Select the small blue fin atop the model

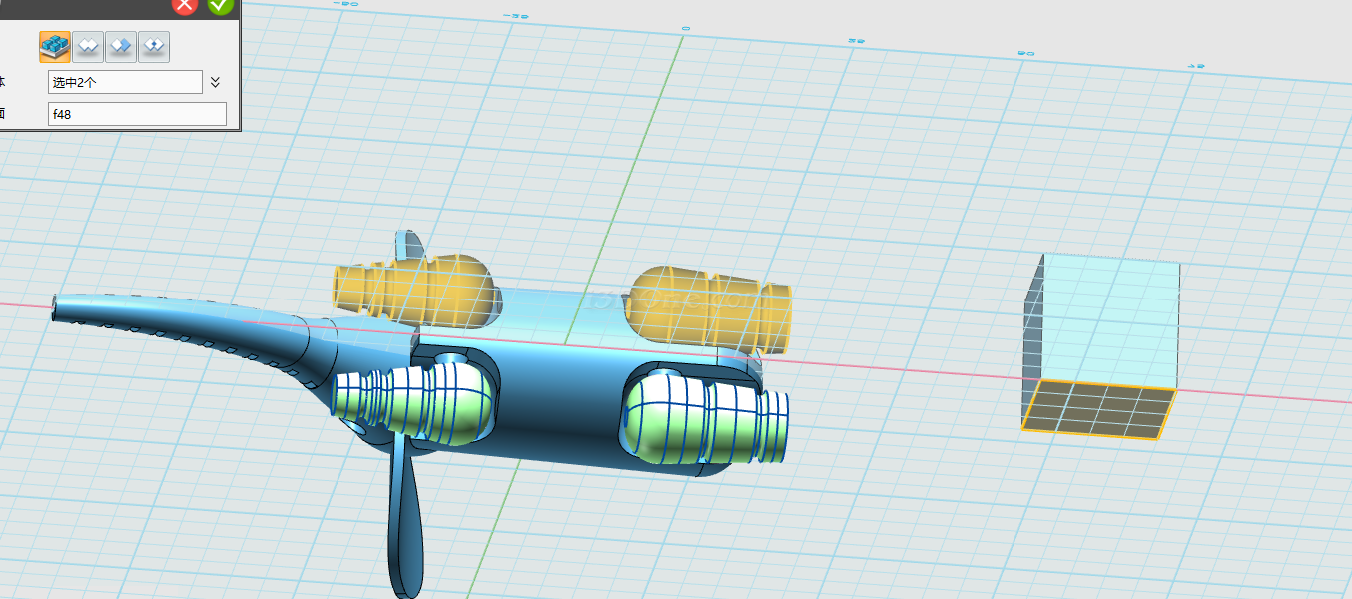click(409, 244)
